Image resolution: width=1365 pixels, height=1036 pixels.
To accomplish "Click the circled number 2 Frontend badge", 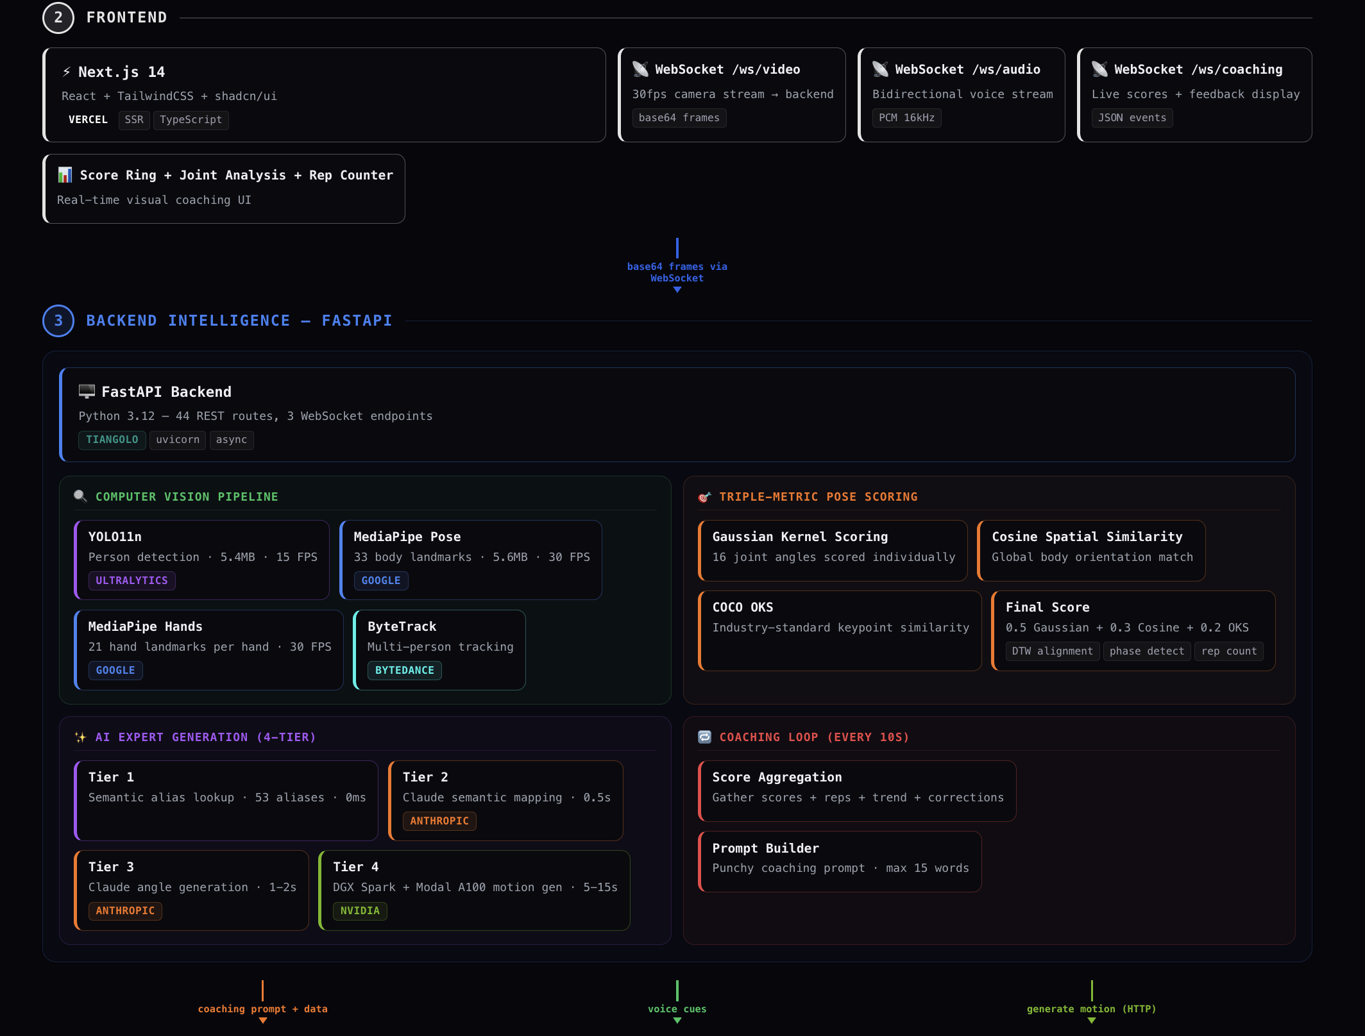I will [x=58, y=17].
